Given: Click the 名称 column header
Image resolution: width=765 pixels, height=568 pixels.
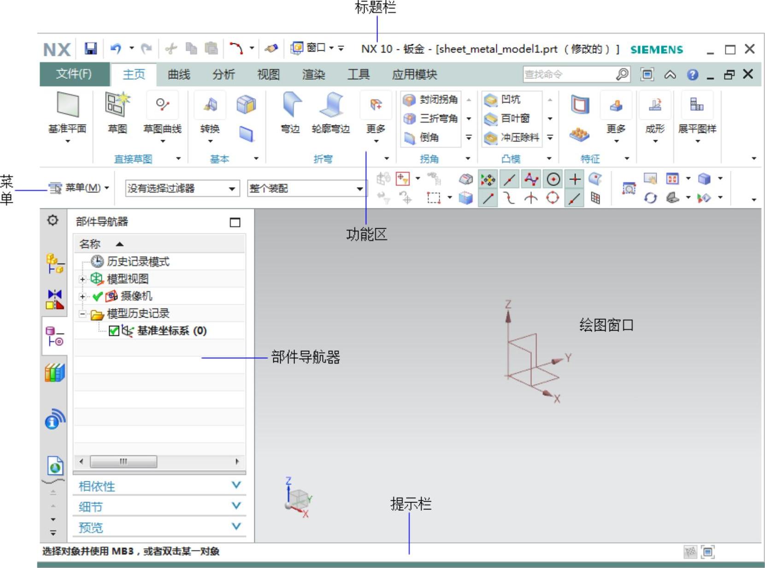Looking at the screenshot, I should point(90,244).
